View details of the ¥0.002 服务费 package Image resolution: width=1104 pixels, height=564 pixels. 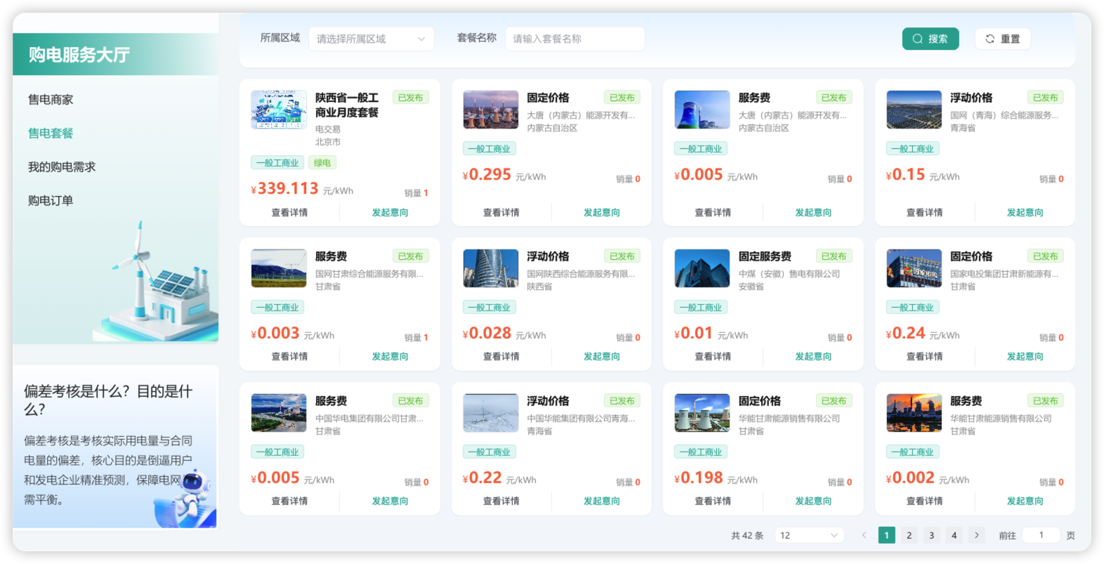(925, 501)
